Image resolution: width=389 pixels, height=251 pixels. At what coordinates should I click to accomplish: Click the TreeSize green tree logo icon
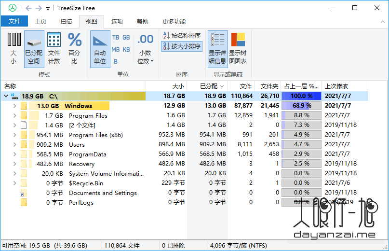coord(13,8)
